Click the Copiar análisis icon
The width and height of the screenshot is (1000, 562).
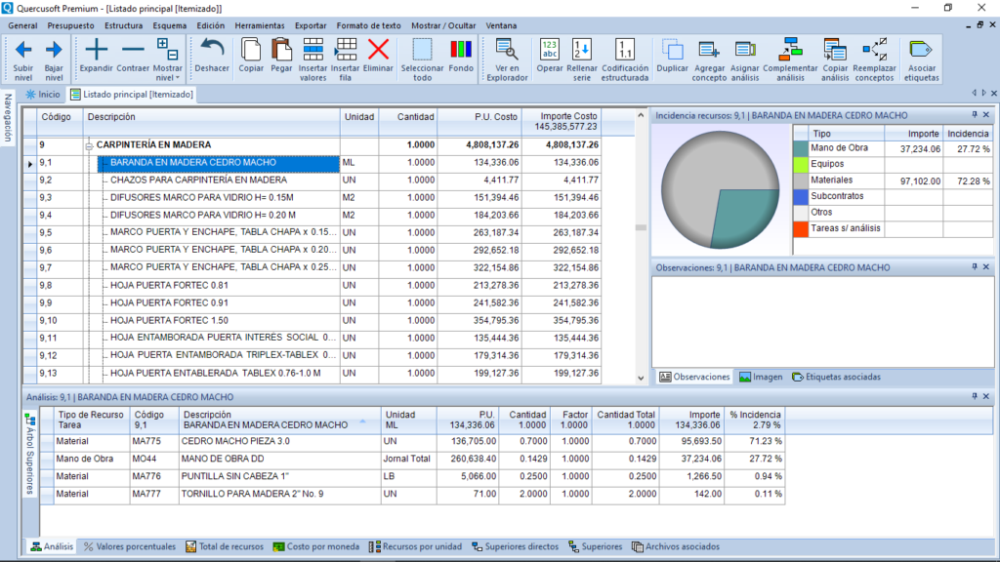pyautogui.click(x=835, y=50)
